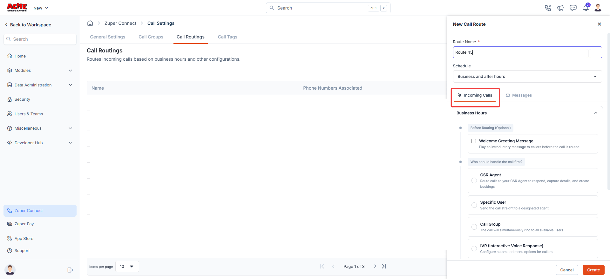Click Back to Workspace link
This screenshot has height=279, width=610.
[28, 25]
